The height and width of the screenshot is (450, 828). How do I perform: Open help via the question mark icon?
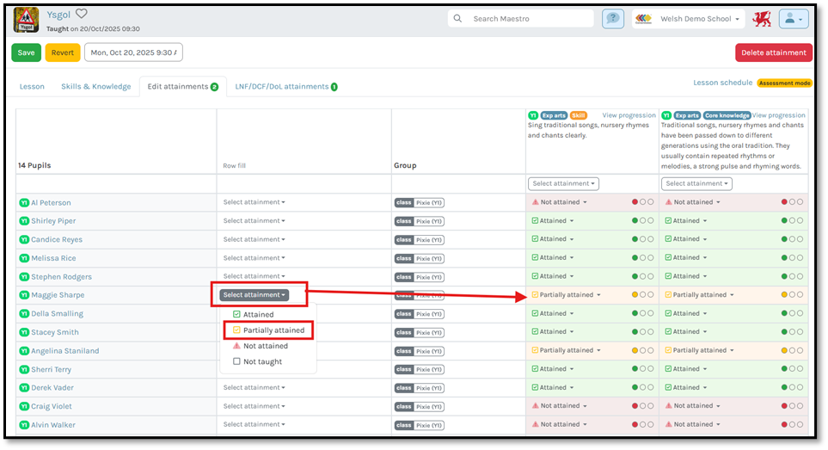pos(613,19)
